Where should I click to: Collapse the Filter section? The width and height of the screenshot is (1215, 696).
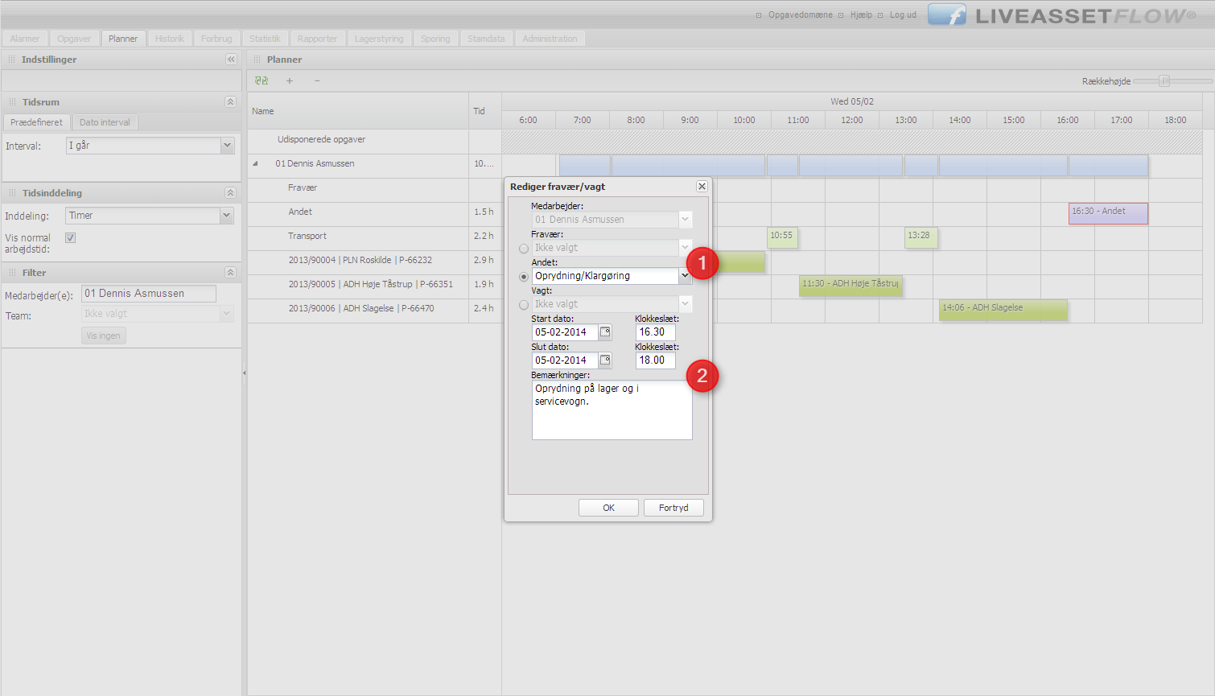pyautogui.click(x=230, y=273)
